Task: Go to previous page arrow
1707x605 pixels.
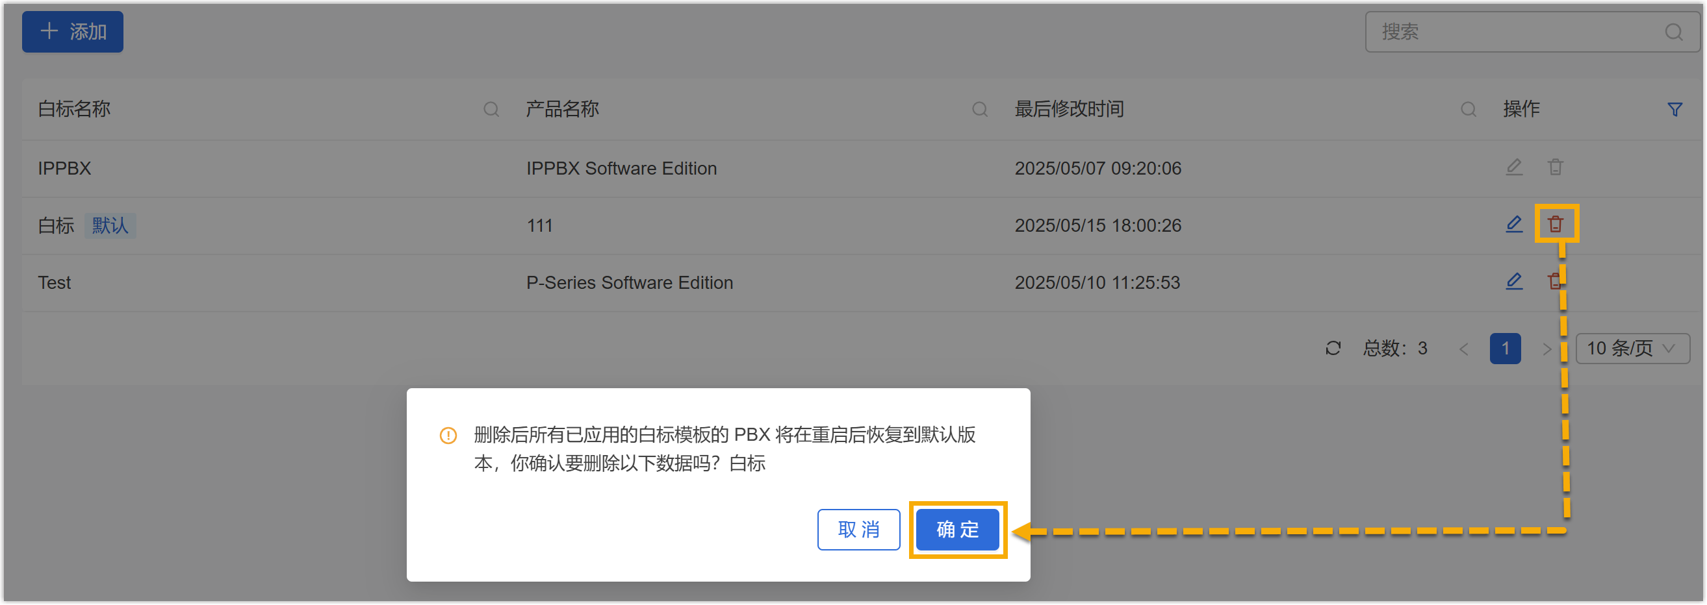Action: (1464, 349)
